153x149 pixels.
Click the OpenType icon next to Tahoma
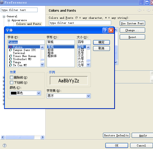[x=11, y=47]
